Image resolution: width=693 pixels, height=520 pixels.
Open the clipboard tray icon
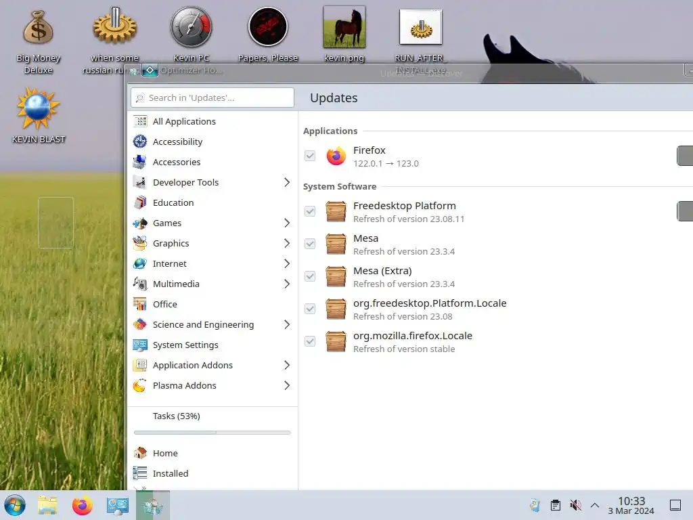[556, 505]
